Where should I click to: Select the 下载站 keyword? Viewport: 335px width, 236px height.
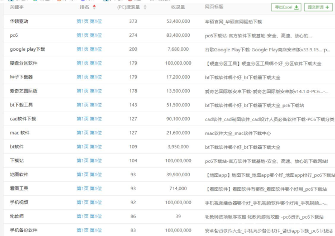[17, 161]
